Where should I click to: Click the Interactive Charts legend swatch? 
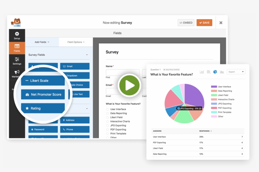[214, 100]
